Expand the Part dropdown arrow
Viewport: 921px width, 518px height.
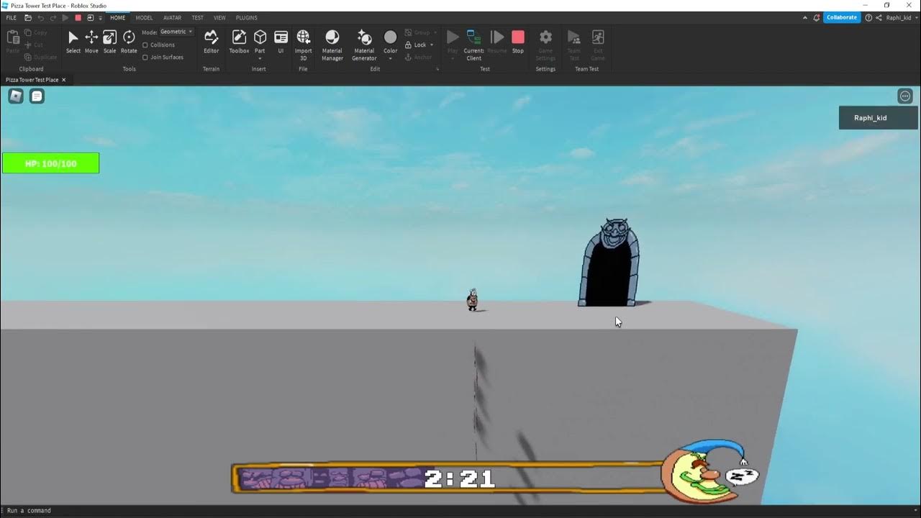point(260,58)
